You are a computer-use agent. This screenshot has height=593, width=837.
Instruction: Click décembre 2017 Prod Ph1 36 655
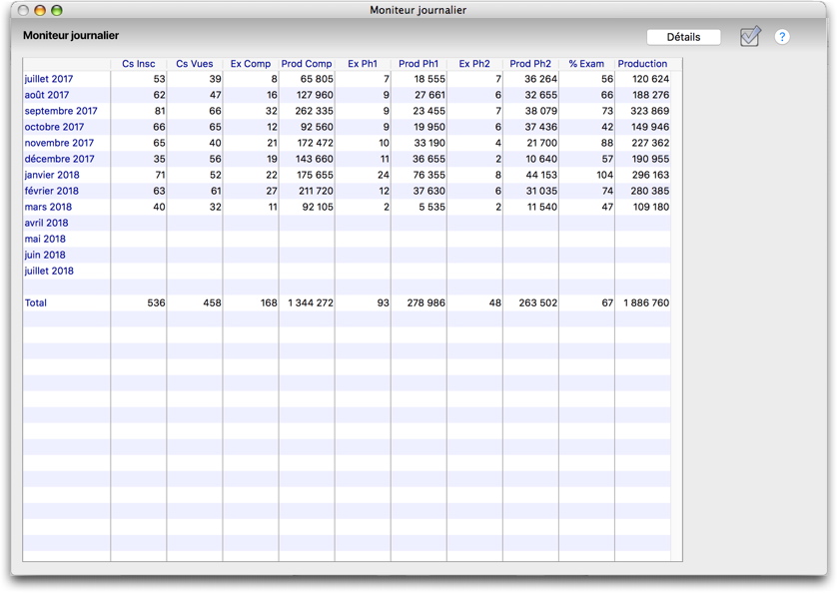[429, 159]
